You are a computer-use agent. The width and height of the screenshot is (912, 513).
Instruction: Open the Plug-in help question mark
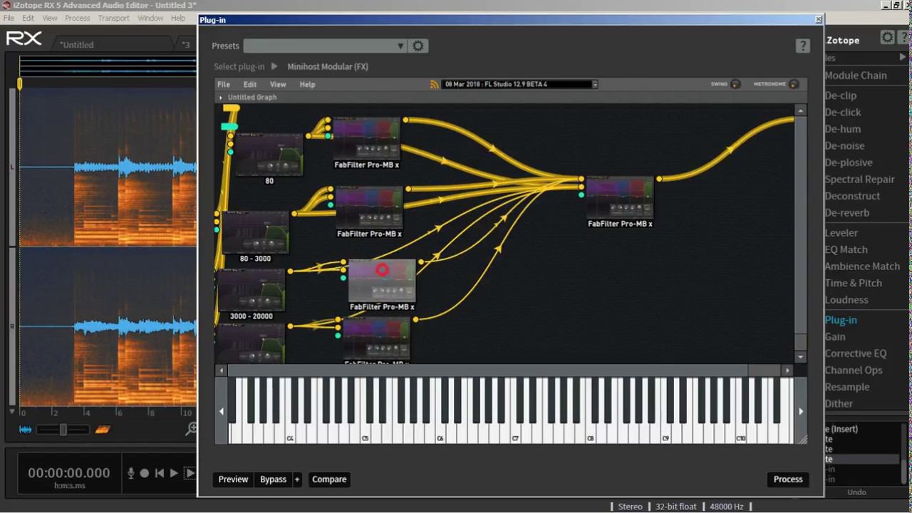click(x=803, y=46)
